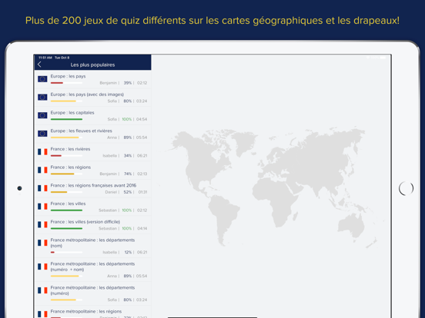The height and width of the screenshot is (318, 425).
Task: Click the 12% score by Isabella
Action: coord(128,252)
